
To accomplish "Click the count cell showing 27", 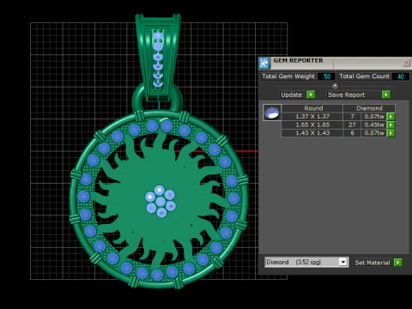I will point(352,124).
